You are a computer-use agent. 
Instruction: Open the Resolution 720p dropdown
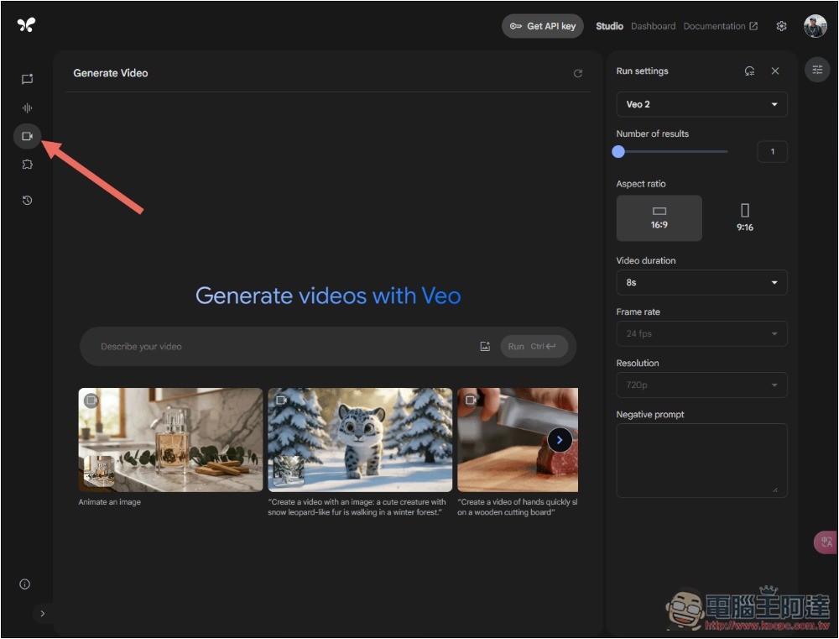701,385
